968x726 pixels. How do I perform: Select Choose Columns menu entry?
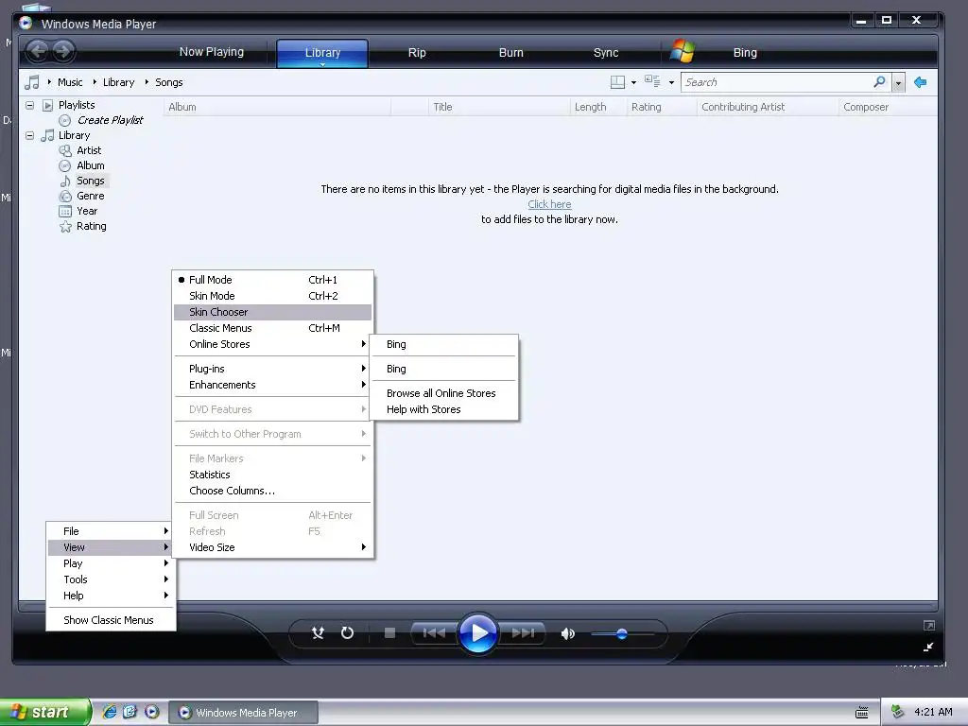273,491
